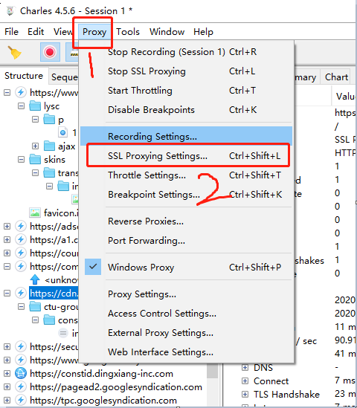Expand the tpc.googlesyndication.com host node

7,400
